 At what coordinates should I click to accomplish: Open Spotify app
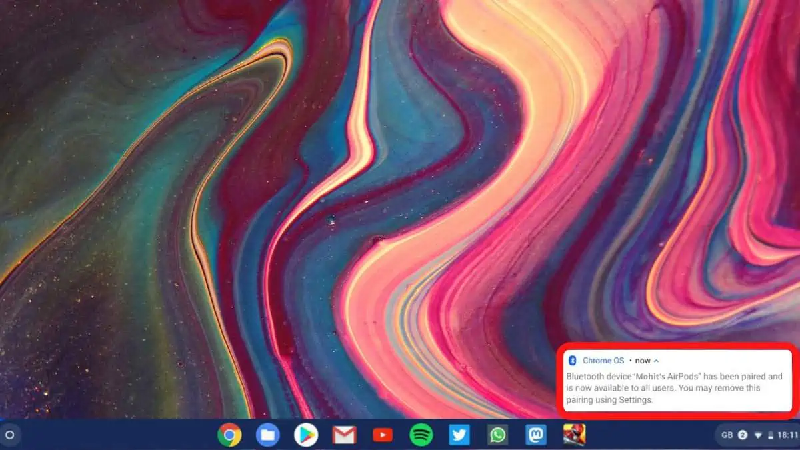tap(421, 435)
